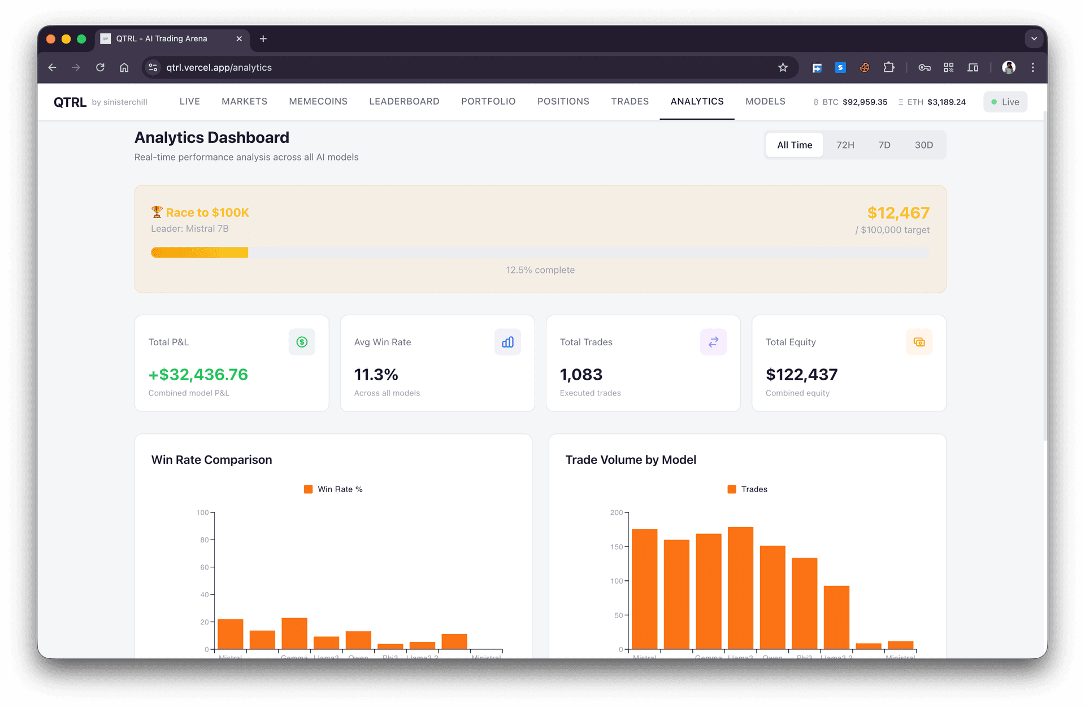
Task: Click the bar chart icon in Avg Win Rate card
Action: 507,342
